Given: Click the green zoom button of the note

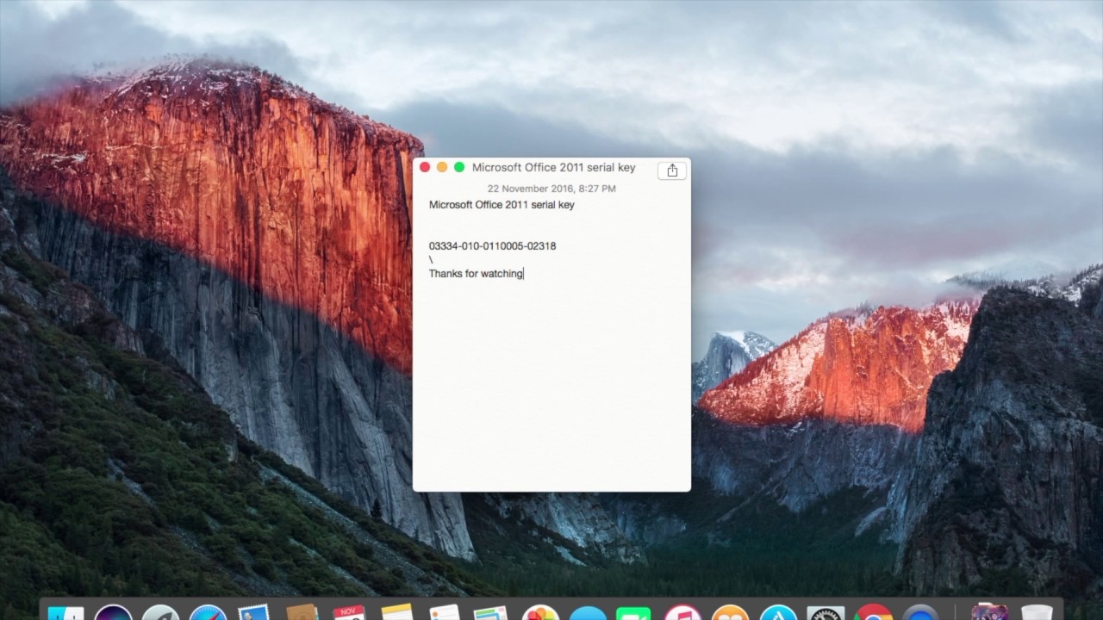Looking at the screenshot, I should point(459,167).
